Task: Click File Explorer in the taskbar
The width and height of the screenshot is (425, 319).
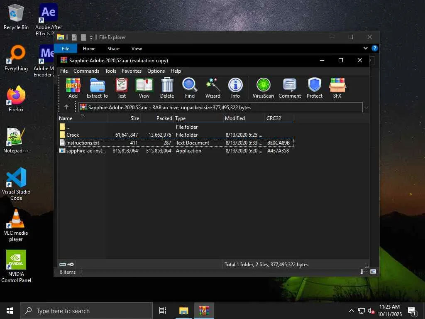Action: tap(183, 311)
